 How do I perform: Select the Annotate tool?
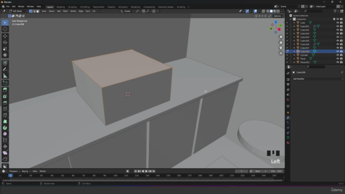[x=5, y=70]
